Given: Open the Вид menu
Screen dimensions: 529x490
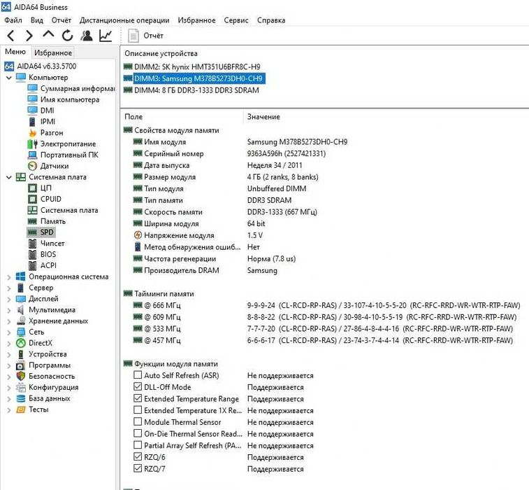Looking at the screenshot, I should 37,20.
